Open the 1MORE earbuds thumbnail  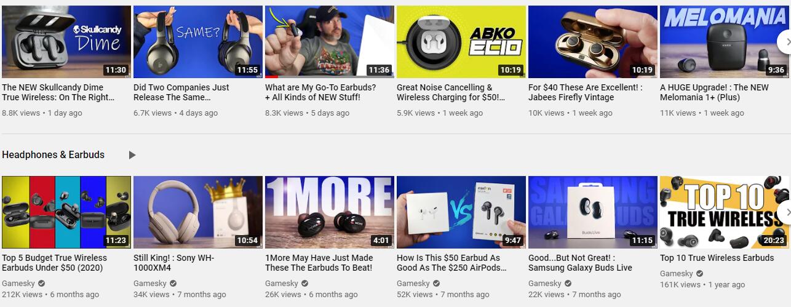(x=330, y=212)
